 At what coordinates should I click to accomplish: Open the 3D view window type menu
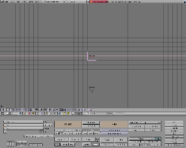tap(2, 110)
